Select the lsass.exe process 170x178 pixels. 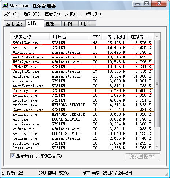point(82,148)
